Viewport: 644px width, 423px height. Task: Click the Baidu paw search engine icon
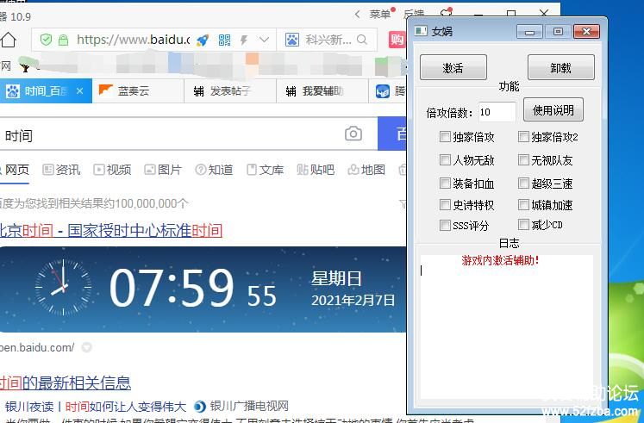click(x=291, y=40)
